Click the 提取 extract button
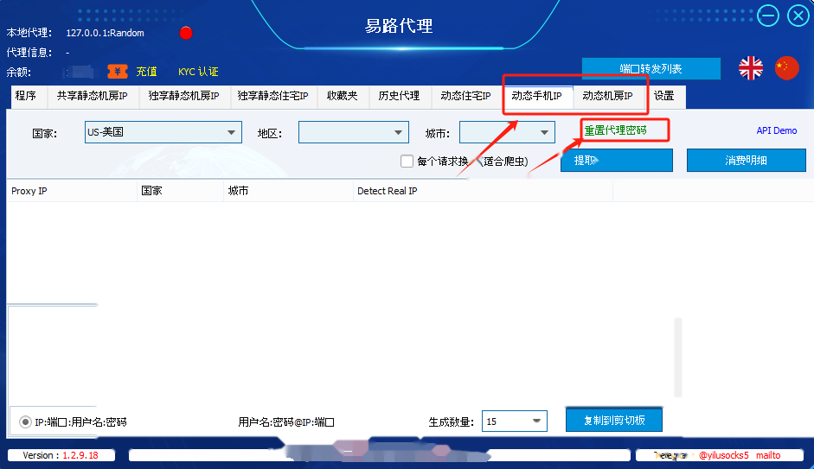814x469 pixels. tap(617, 161)
